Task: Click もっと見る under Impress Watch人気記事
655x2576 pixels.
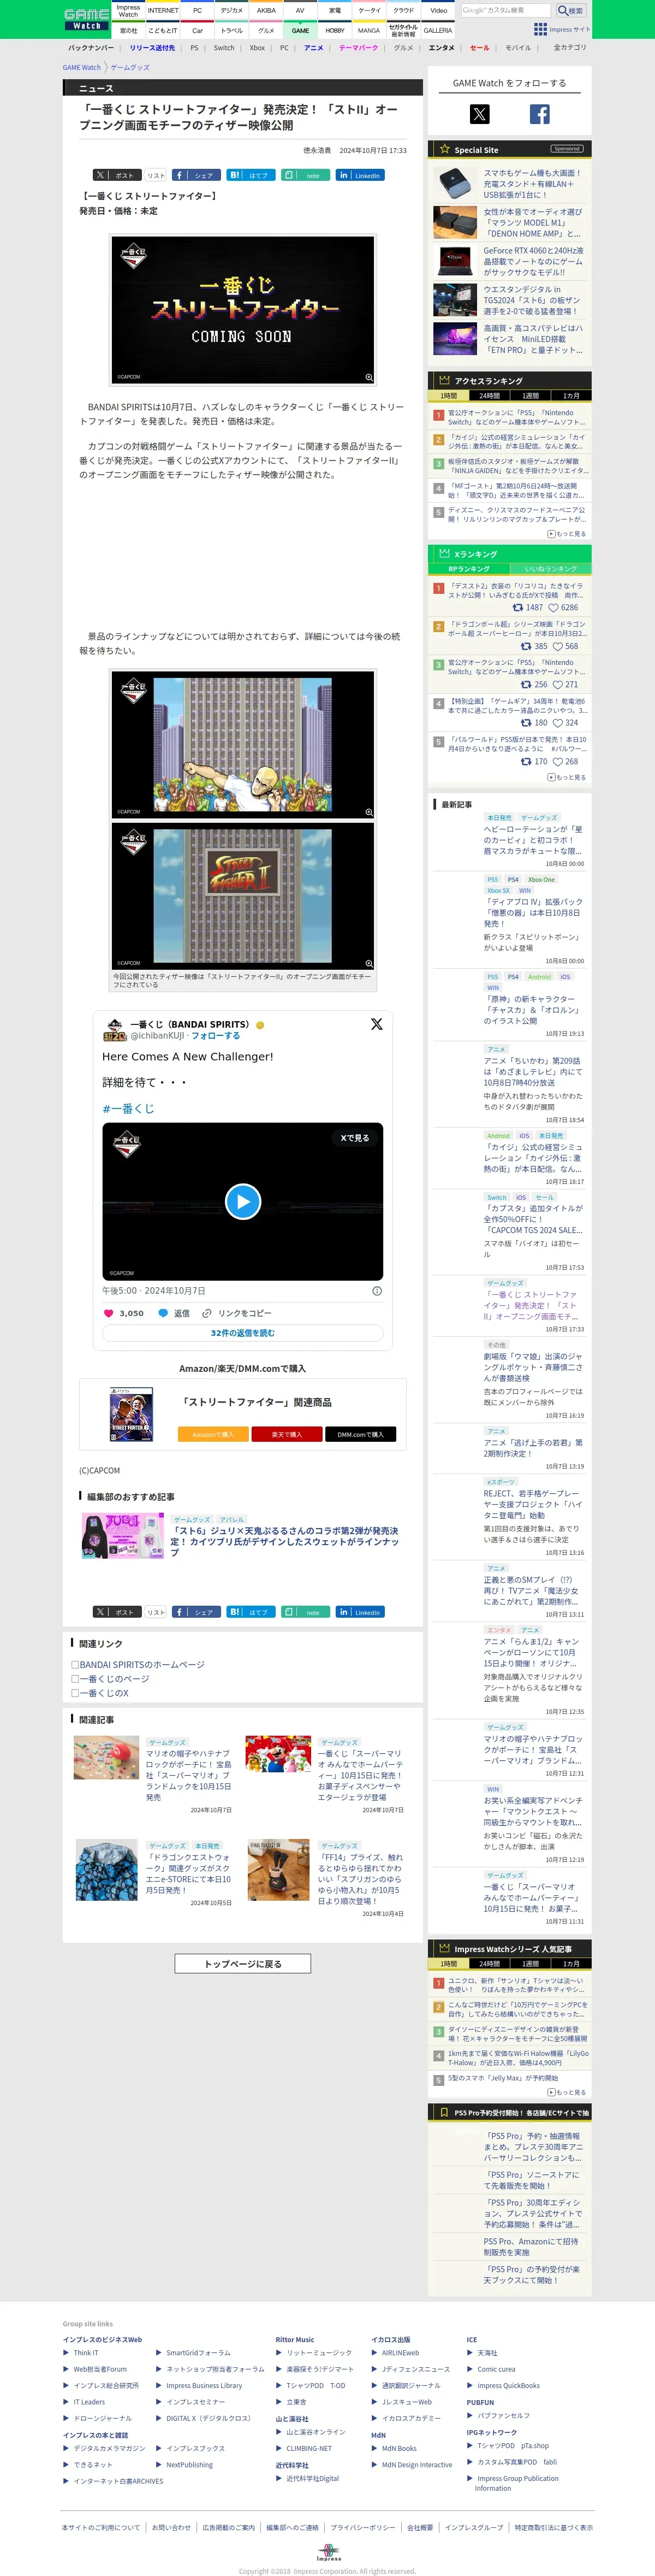Action: point(567,2092)
